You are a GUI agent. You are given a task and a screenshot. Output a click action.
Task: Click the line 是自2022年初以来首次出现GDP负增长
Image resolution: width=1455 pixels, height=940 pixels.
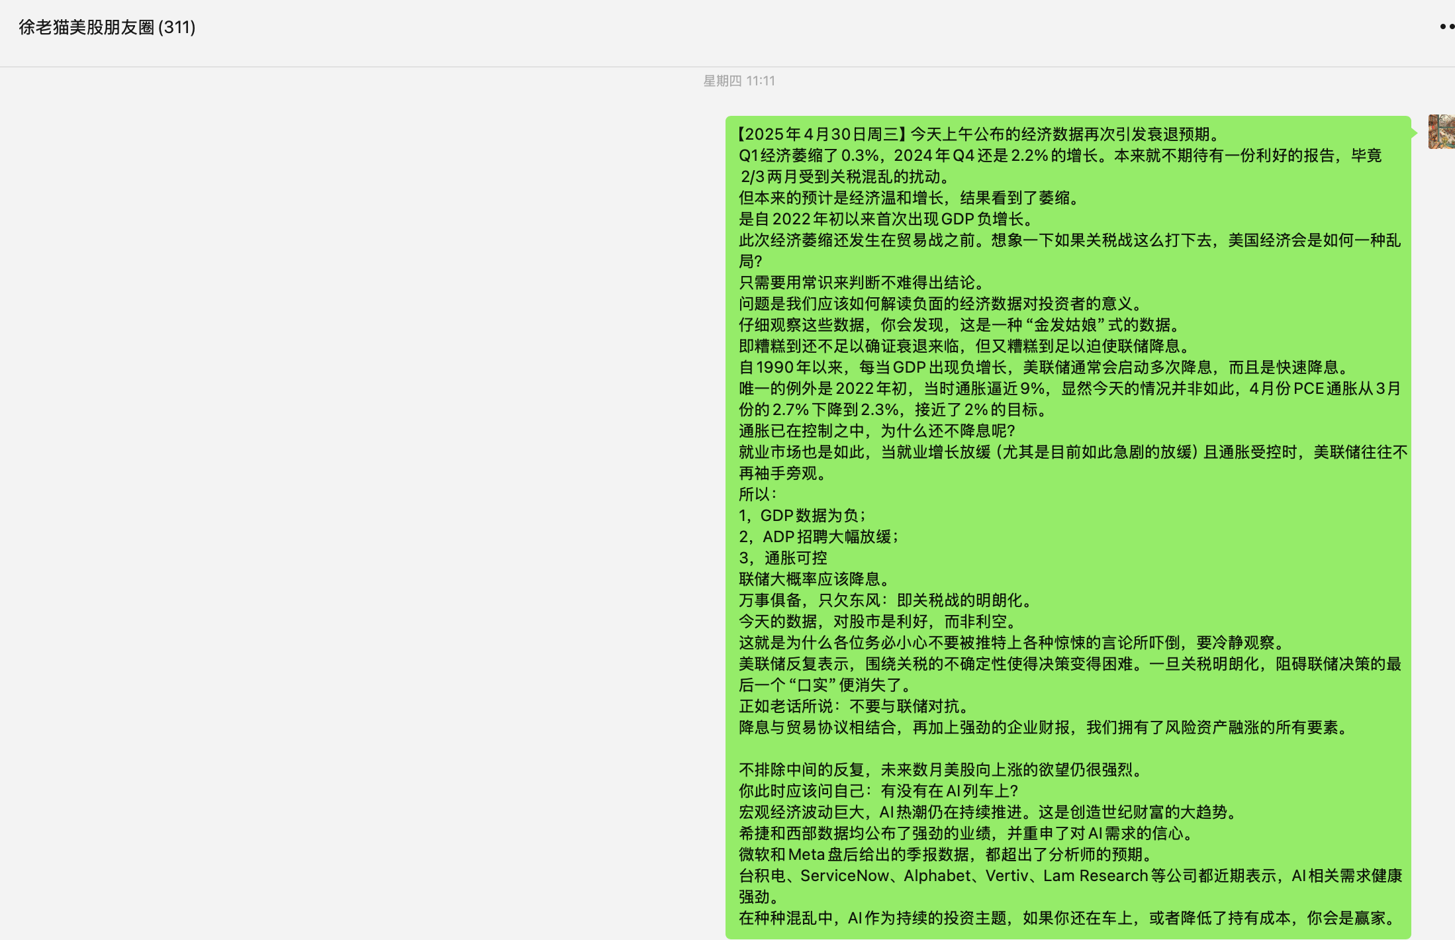886,219
